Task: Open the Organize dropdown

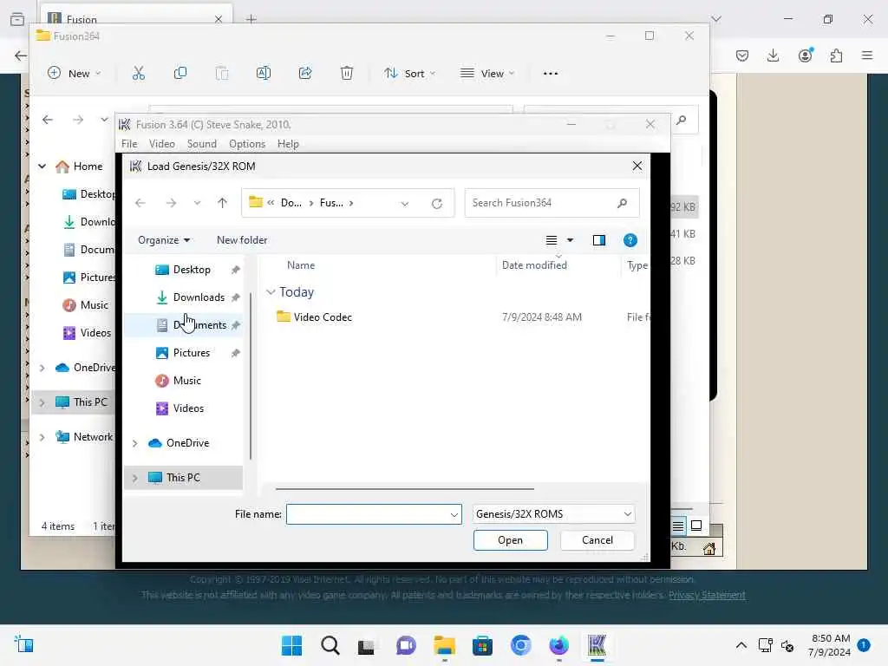Action: tap(164, 240)
